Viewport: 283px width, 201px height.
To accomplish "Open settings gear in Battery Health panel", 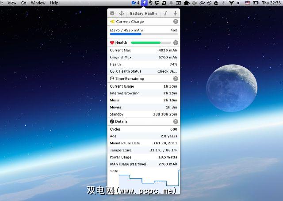I will coord(112,13).
